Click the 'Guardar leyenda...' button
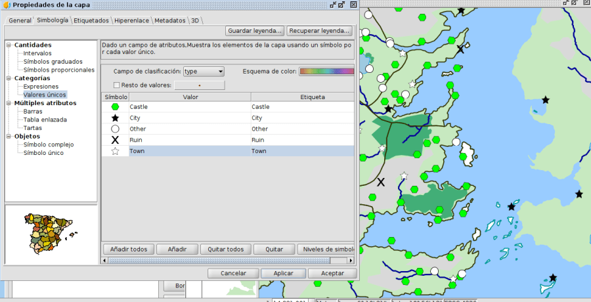591x302 pixels. click(x=255, y=31)
